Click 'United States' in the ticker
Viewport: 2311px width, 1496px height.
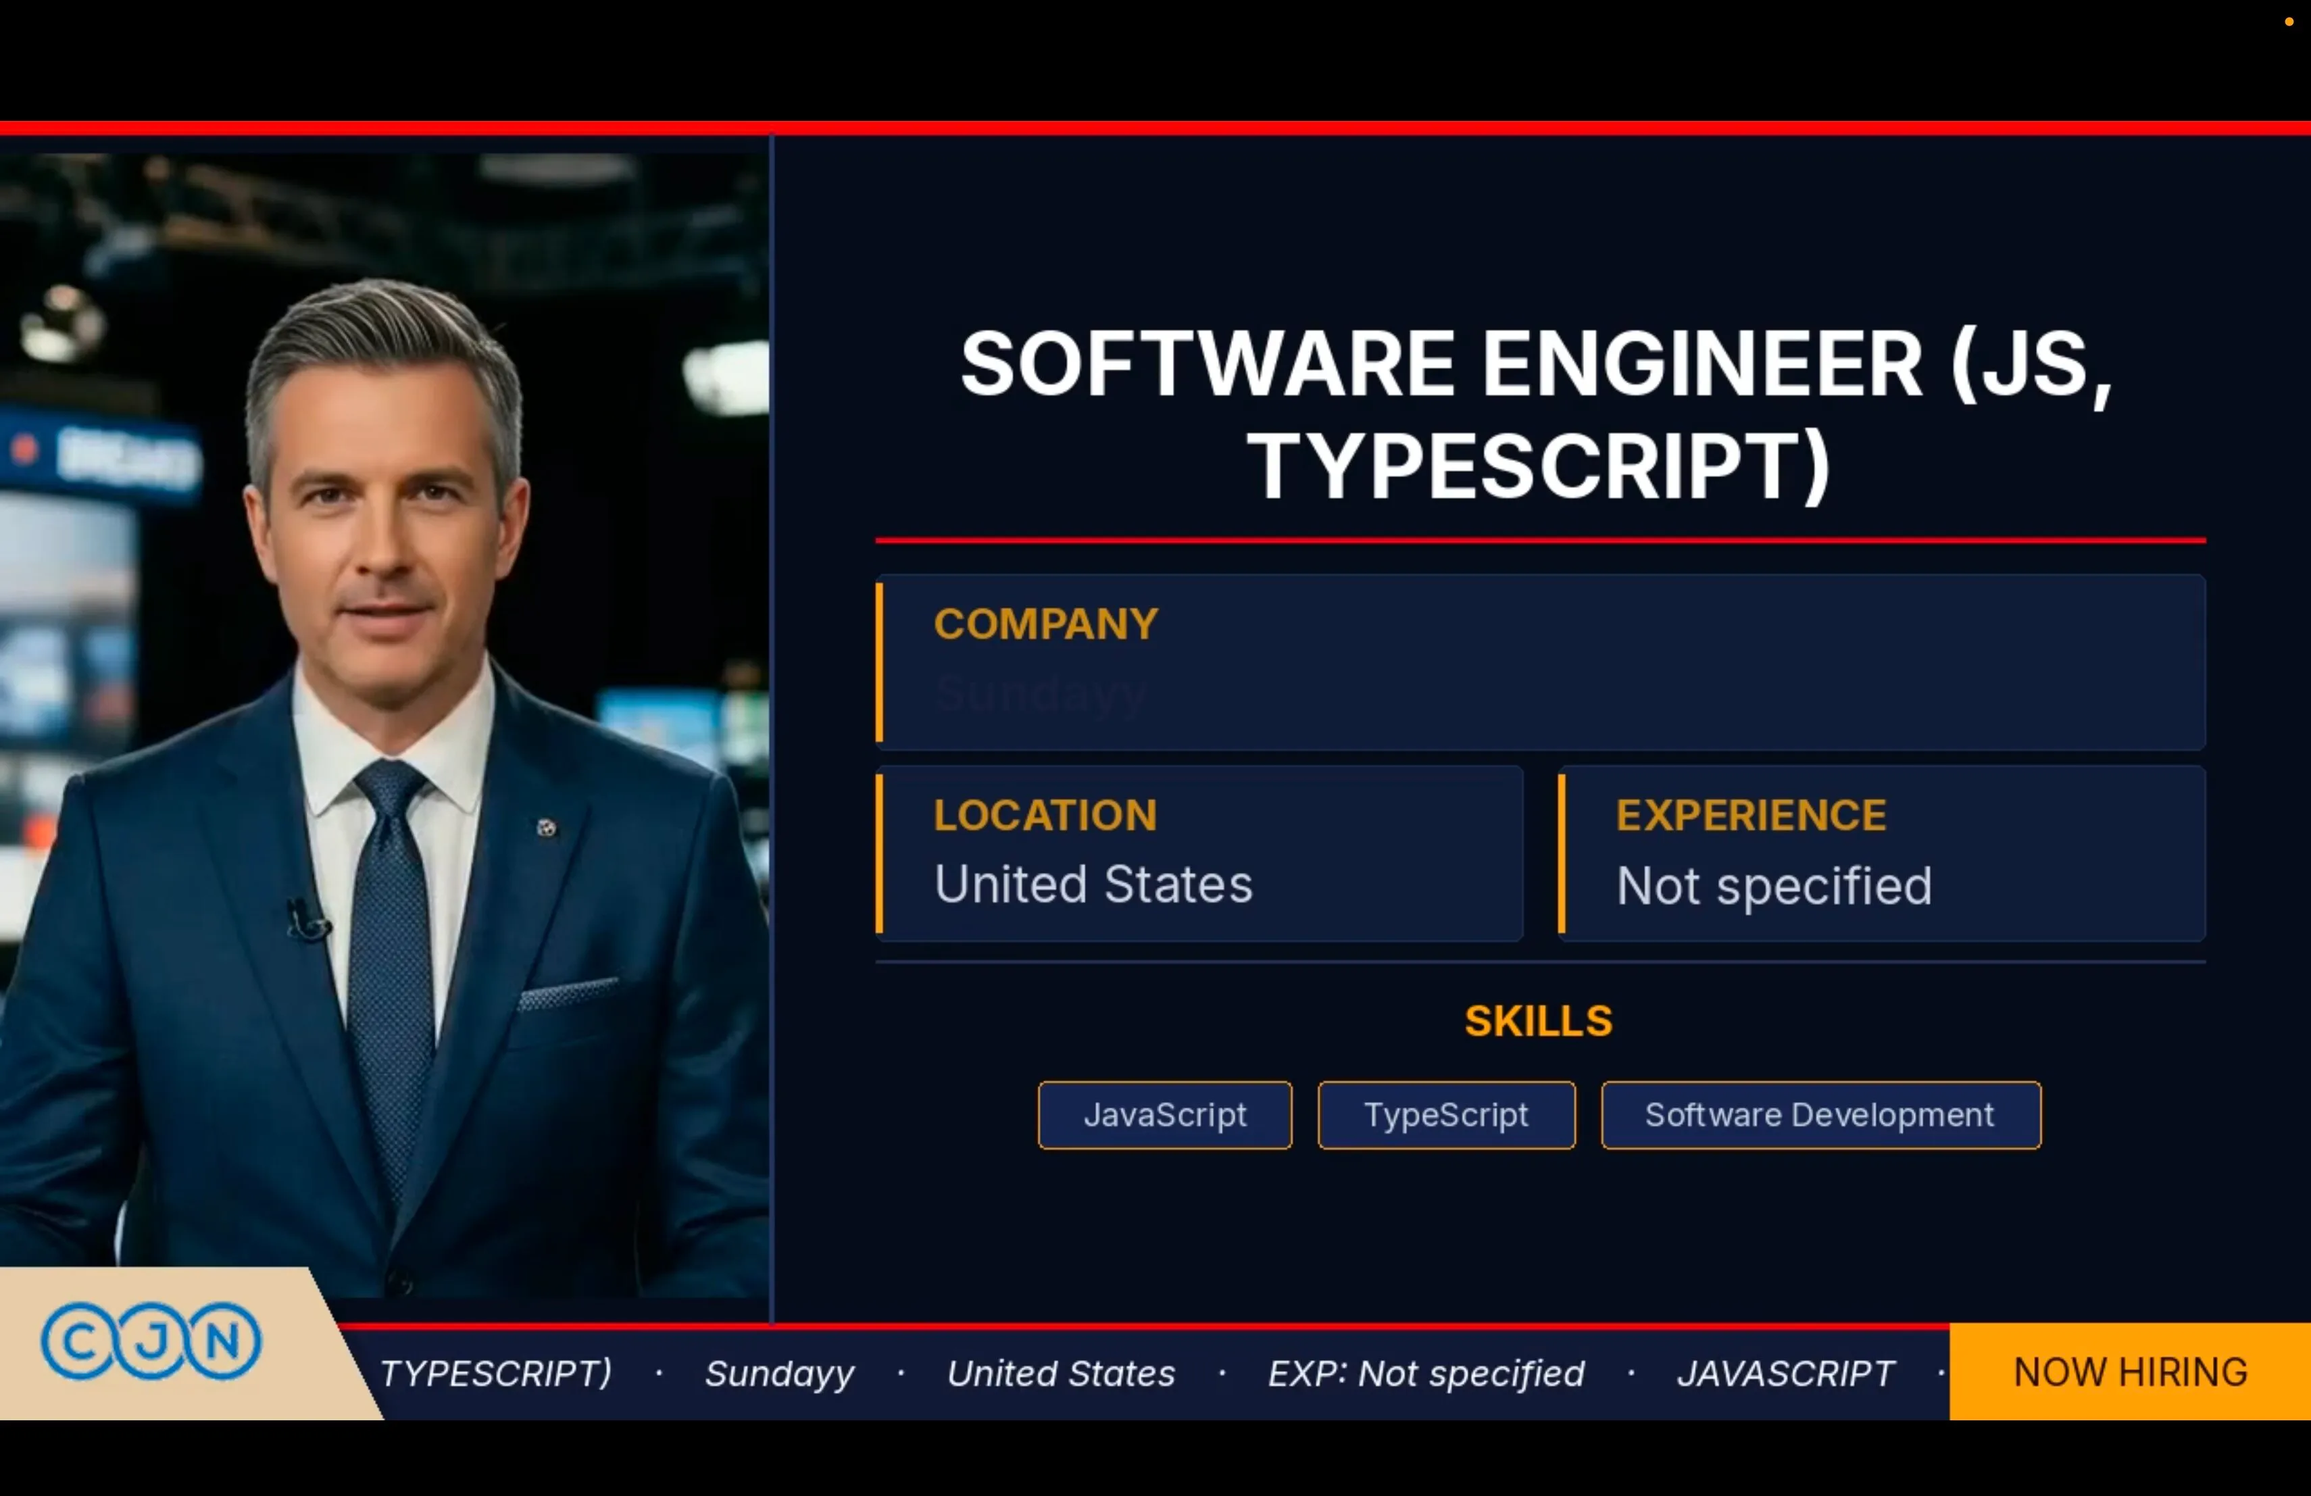point(1060,1373)
